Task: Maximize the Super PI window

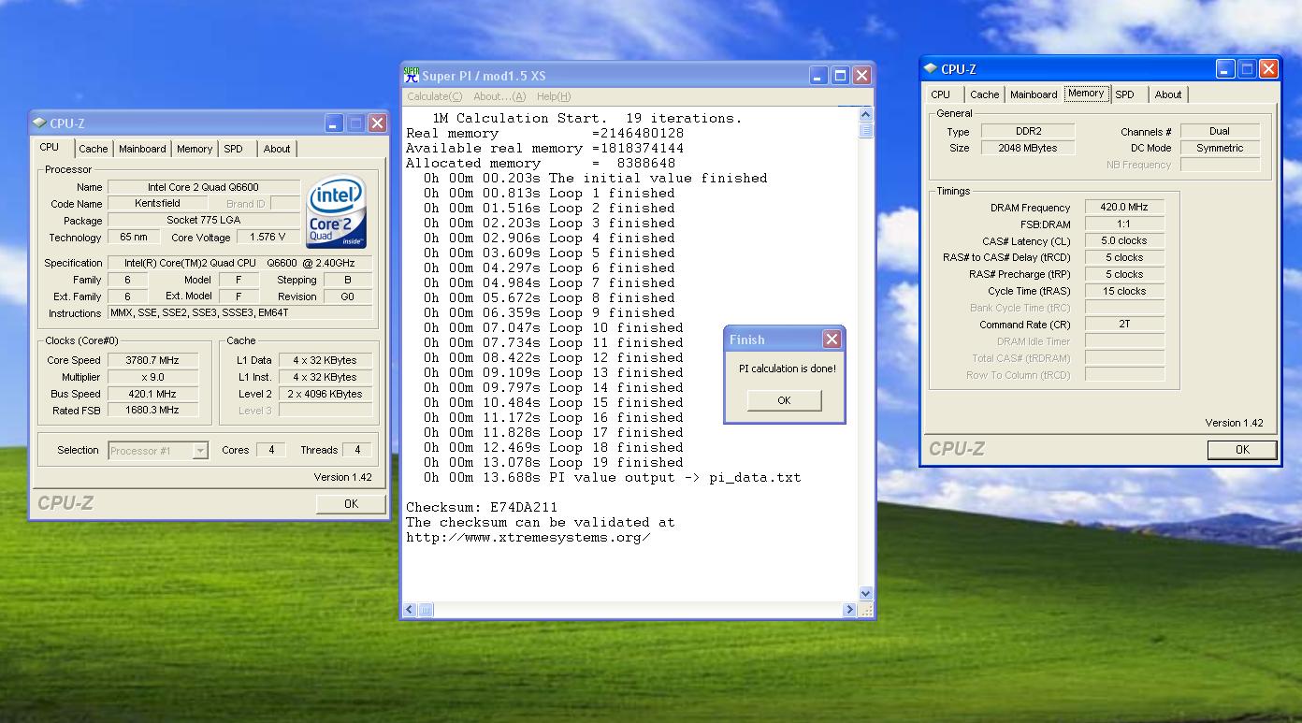Action: pyautogui.click(x=840, y=76)
